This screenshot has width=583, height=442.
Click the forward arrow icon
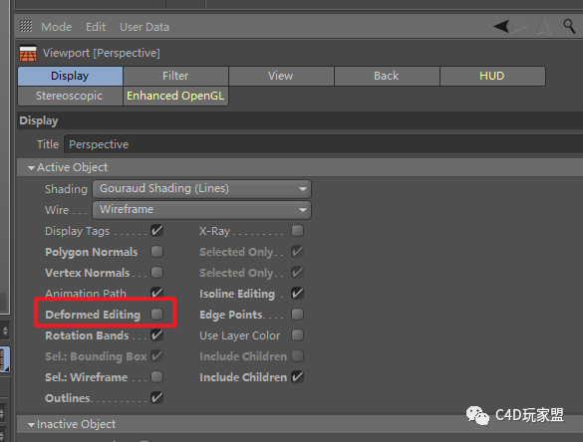(x=519, y=26)
